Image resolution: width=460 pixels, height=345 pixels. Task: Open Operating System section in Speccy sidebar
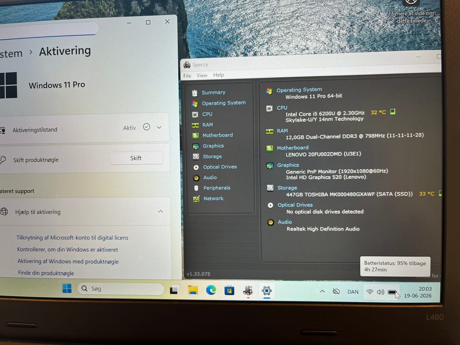(224, 103)
